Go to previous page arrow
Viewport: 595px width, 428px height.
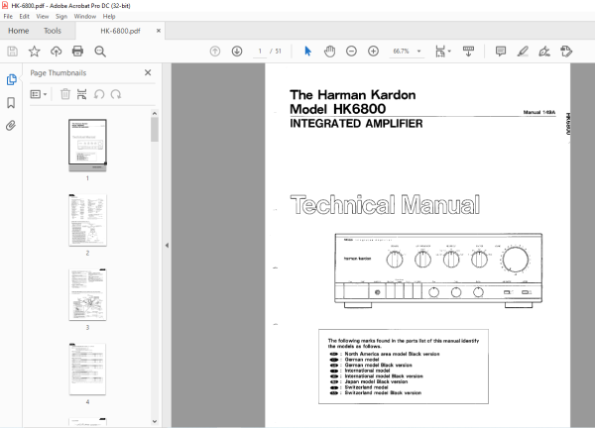(x=215, y=52)
